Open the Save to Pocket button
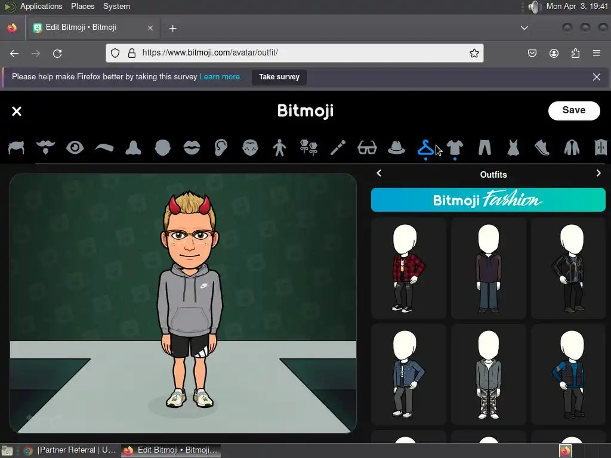This screenshot has width=611, height=458. 532,53
